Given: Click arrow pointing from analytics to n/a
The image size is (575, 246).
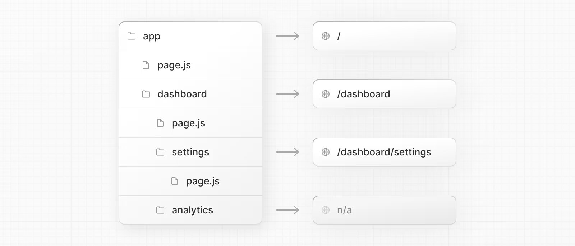Looking at the screenshot, I should pos(287,210).
